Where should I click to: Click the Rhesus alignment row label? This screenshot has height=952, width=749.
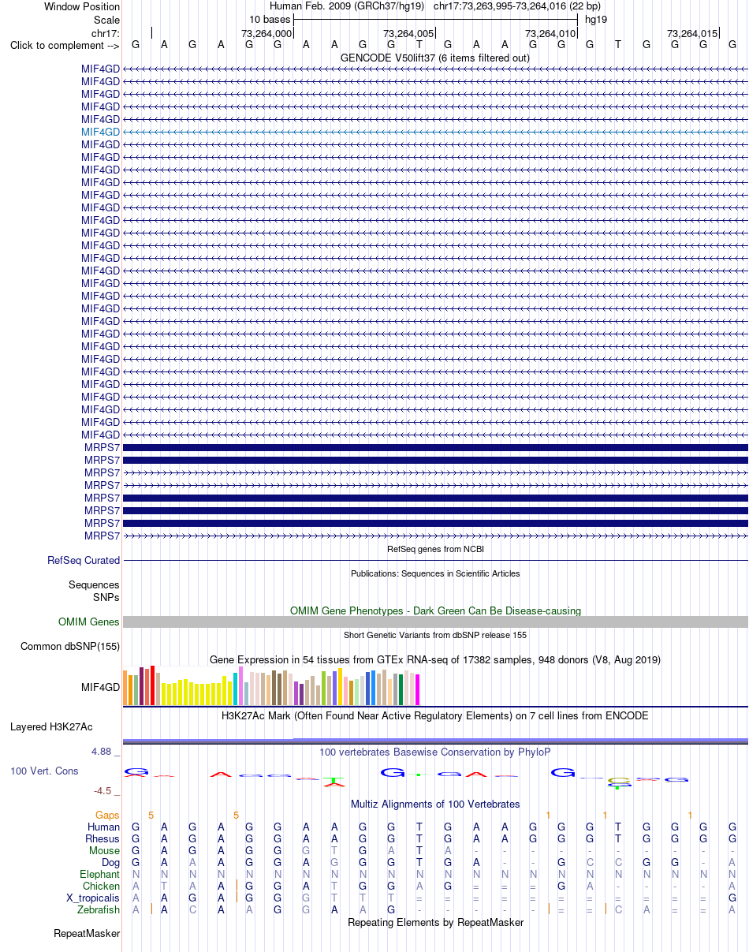tap(102, 838)
